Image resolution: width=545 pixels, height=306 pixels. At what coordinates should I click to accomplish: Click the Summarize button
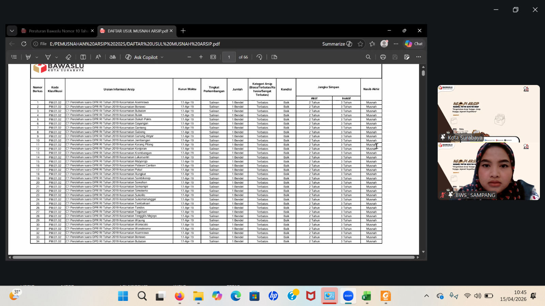(337, 44)
